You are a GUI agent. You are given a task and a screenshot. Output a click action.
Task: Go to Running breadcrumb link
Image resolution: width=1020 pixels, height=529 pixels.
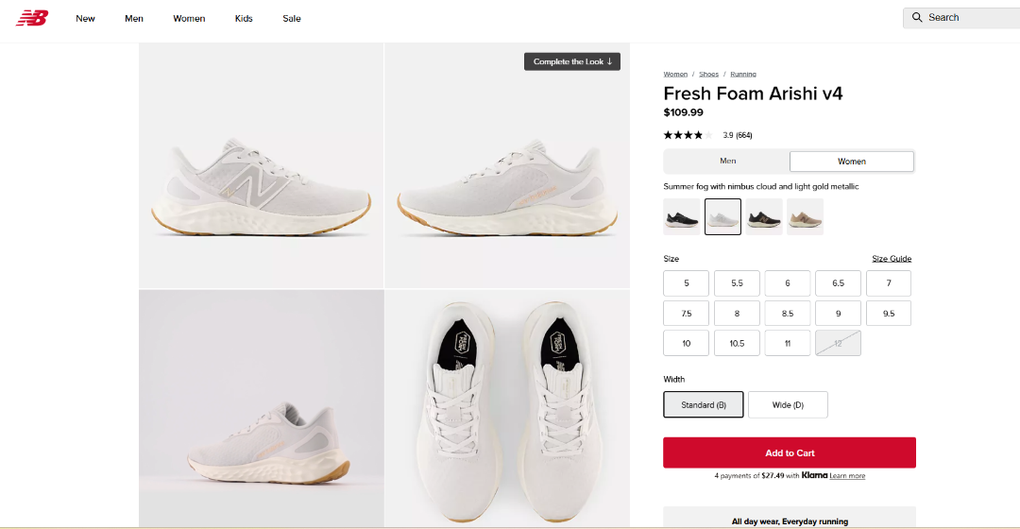743,74
